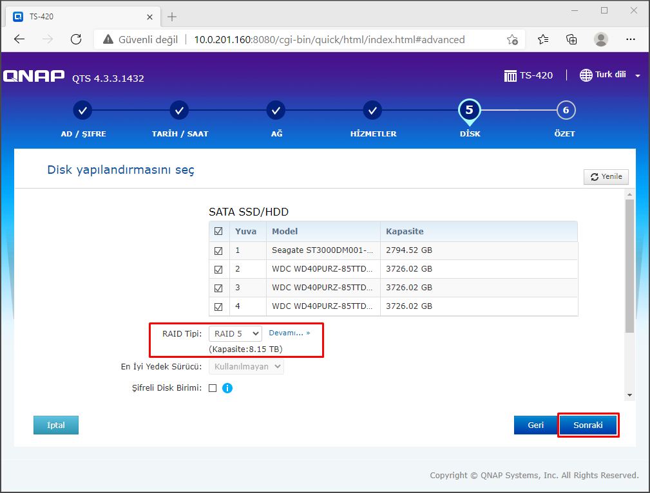Open the En İyi Yedek Sürücü dropdown

pos(246,367)
